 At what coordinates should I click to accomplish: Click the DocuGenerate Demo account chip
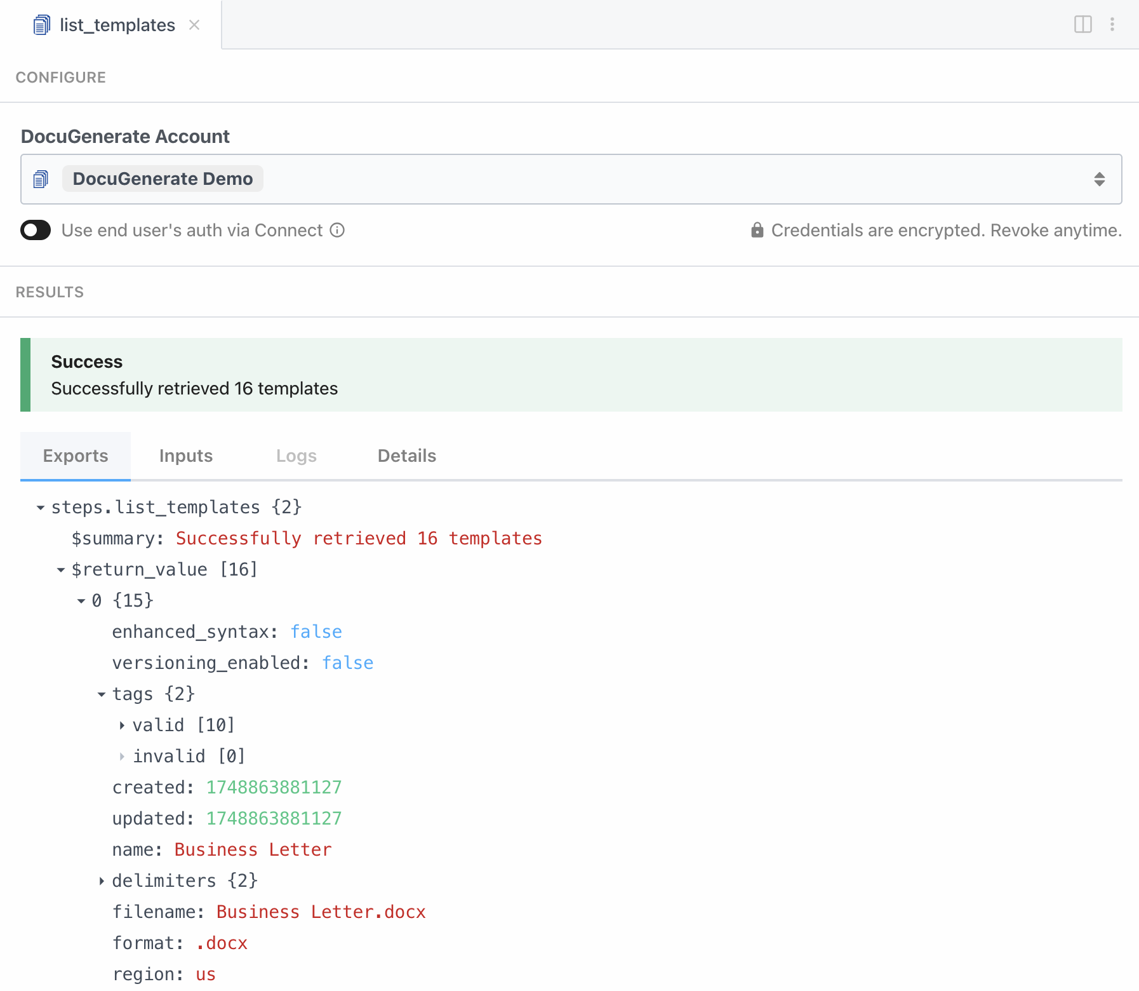(162, 179)
